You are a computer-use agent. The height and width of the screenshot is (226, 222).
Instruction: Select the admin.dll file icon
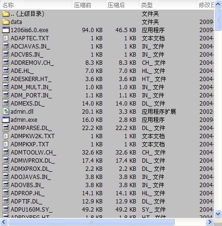pyautogui.click(x=6, y=112)
